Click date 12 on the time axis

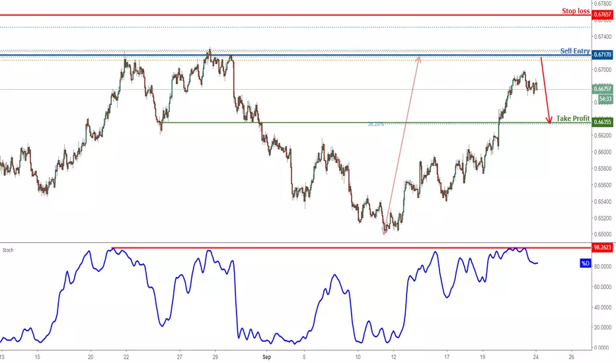pyautogui.click(x=393, y=357)
